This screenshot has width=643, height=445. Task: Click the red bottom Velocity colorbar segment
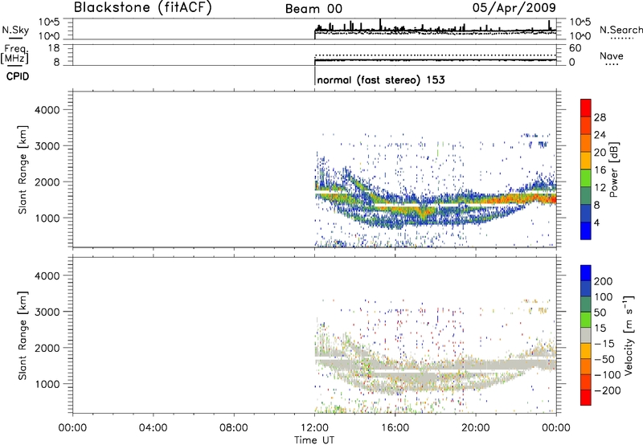coord(586,398)
